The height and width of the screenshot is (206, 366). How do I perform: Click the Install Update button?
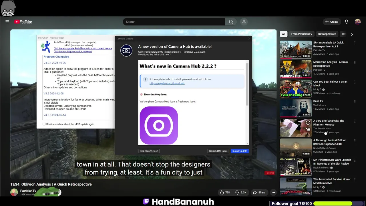click(240, 151)
